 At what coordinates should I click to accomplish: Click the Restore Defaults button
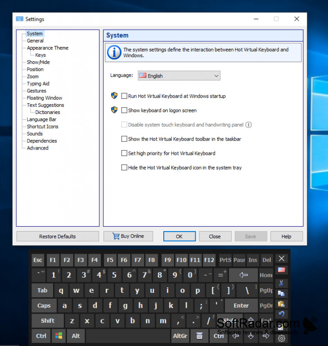pyautogui.click(x=58, y=237)
